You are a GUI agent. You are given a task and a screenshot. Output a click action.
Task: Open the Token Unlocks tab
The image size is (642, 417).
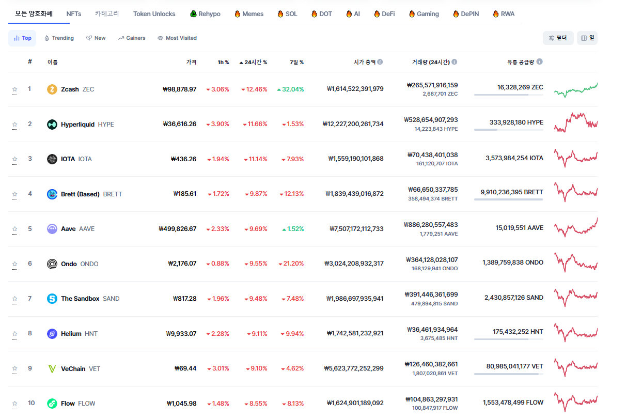(154, 14)
